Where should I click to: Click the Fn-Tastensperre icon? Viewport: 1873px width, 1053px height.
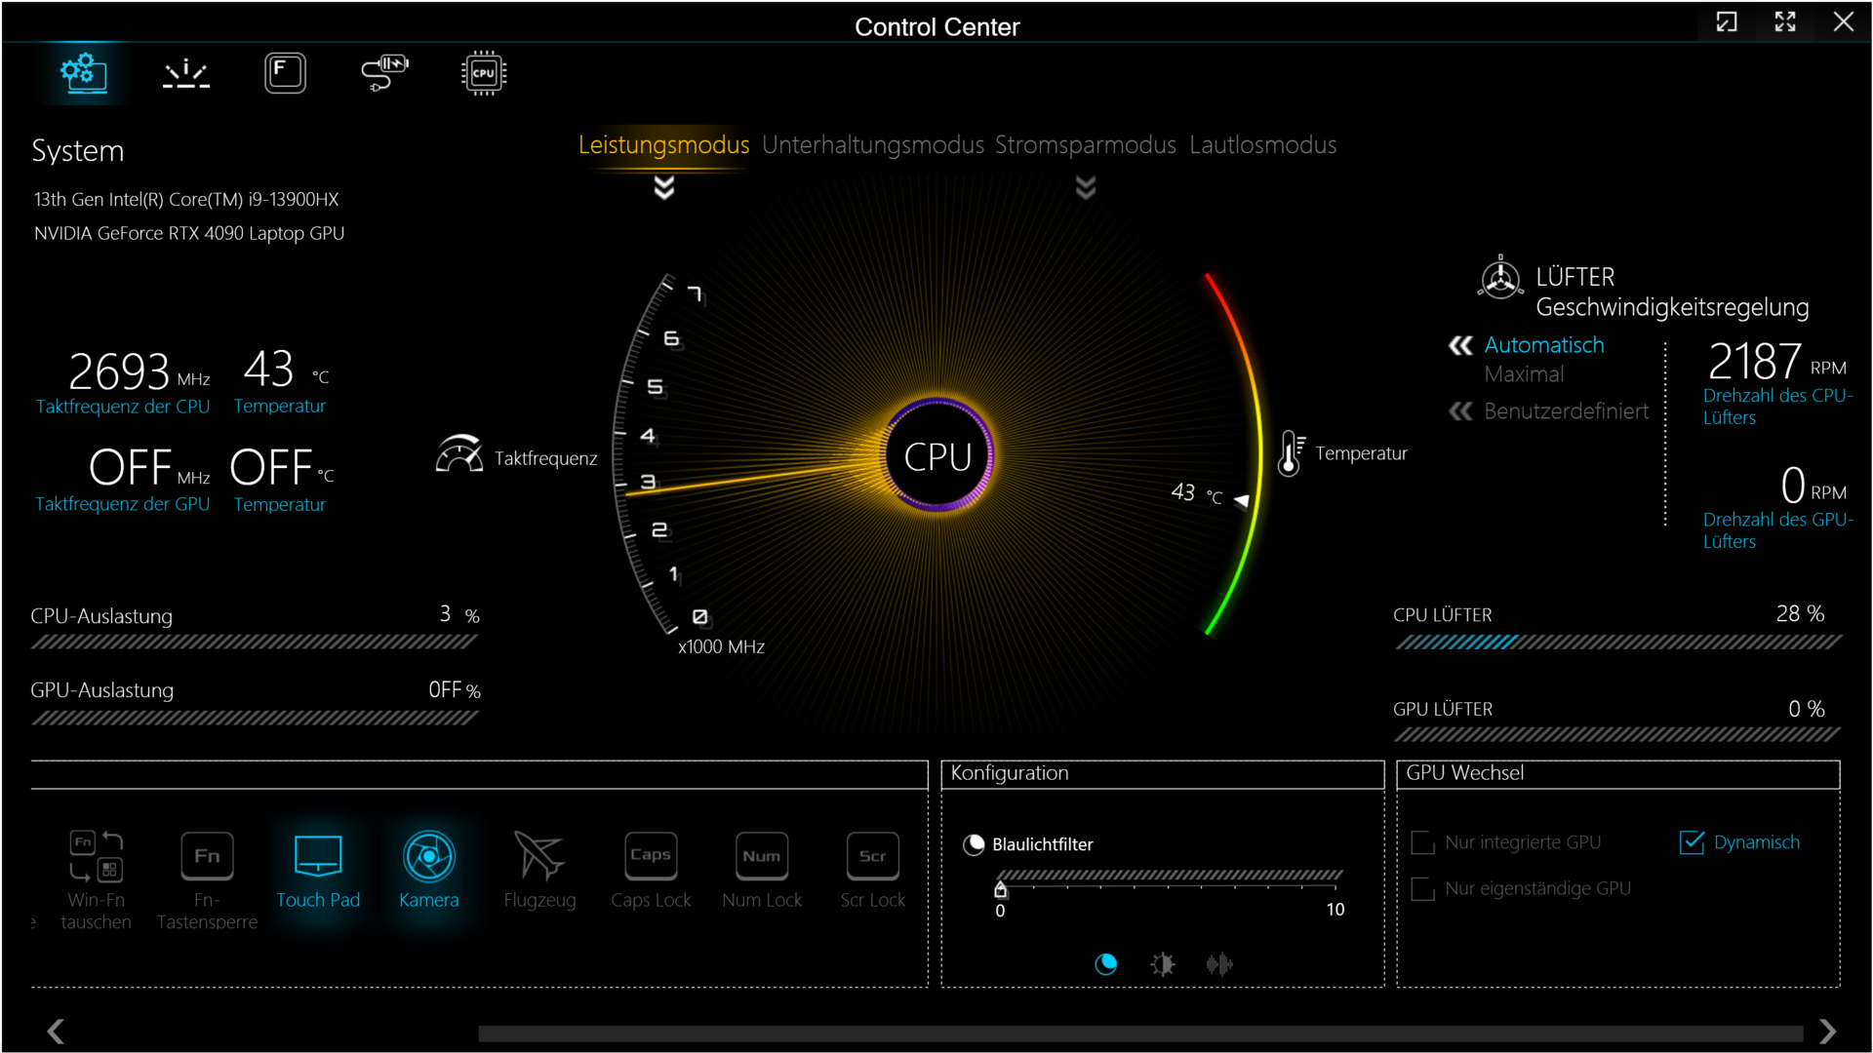click(x=207, y=857)
